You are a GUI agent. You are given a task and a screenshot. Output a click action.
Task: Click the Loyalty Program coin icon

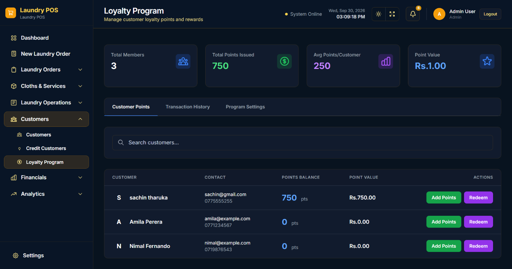[x=19, y=162]
